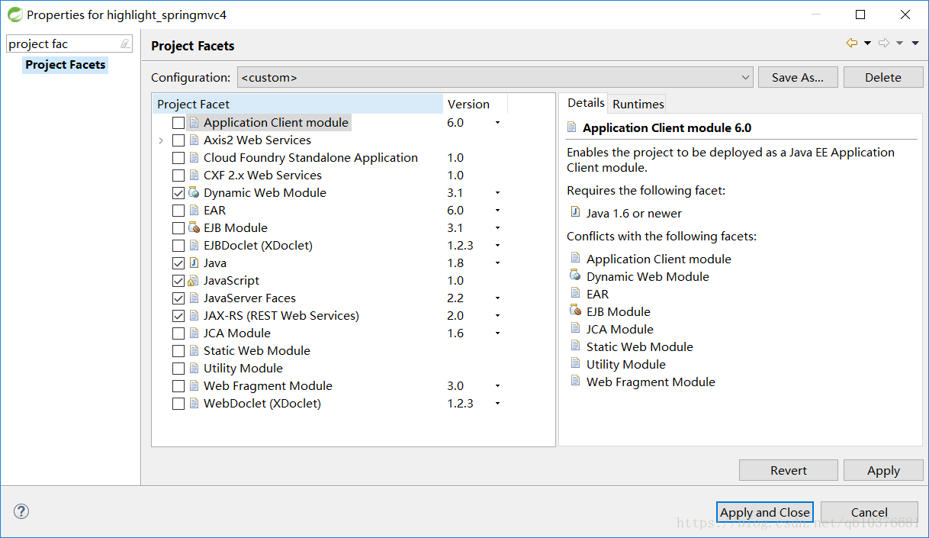The height and width of the screenshot is (538, 929).
Task: Open the Java version 1.8 dropdown
Action: [x=497, y=263]
